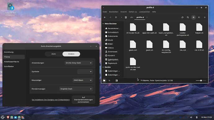Click Auf Standardeinstellungen zurücksetzen button
This screenshot has height=120, width=214.
[x=83, y=100]
